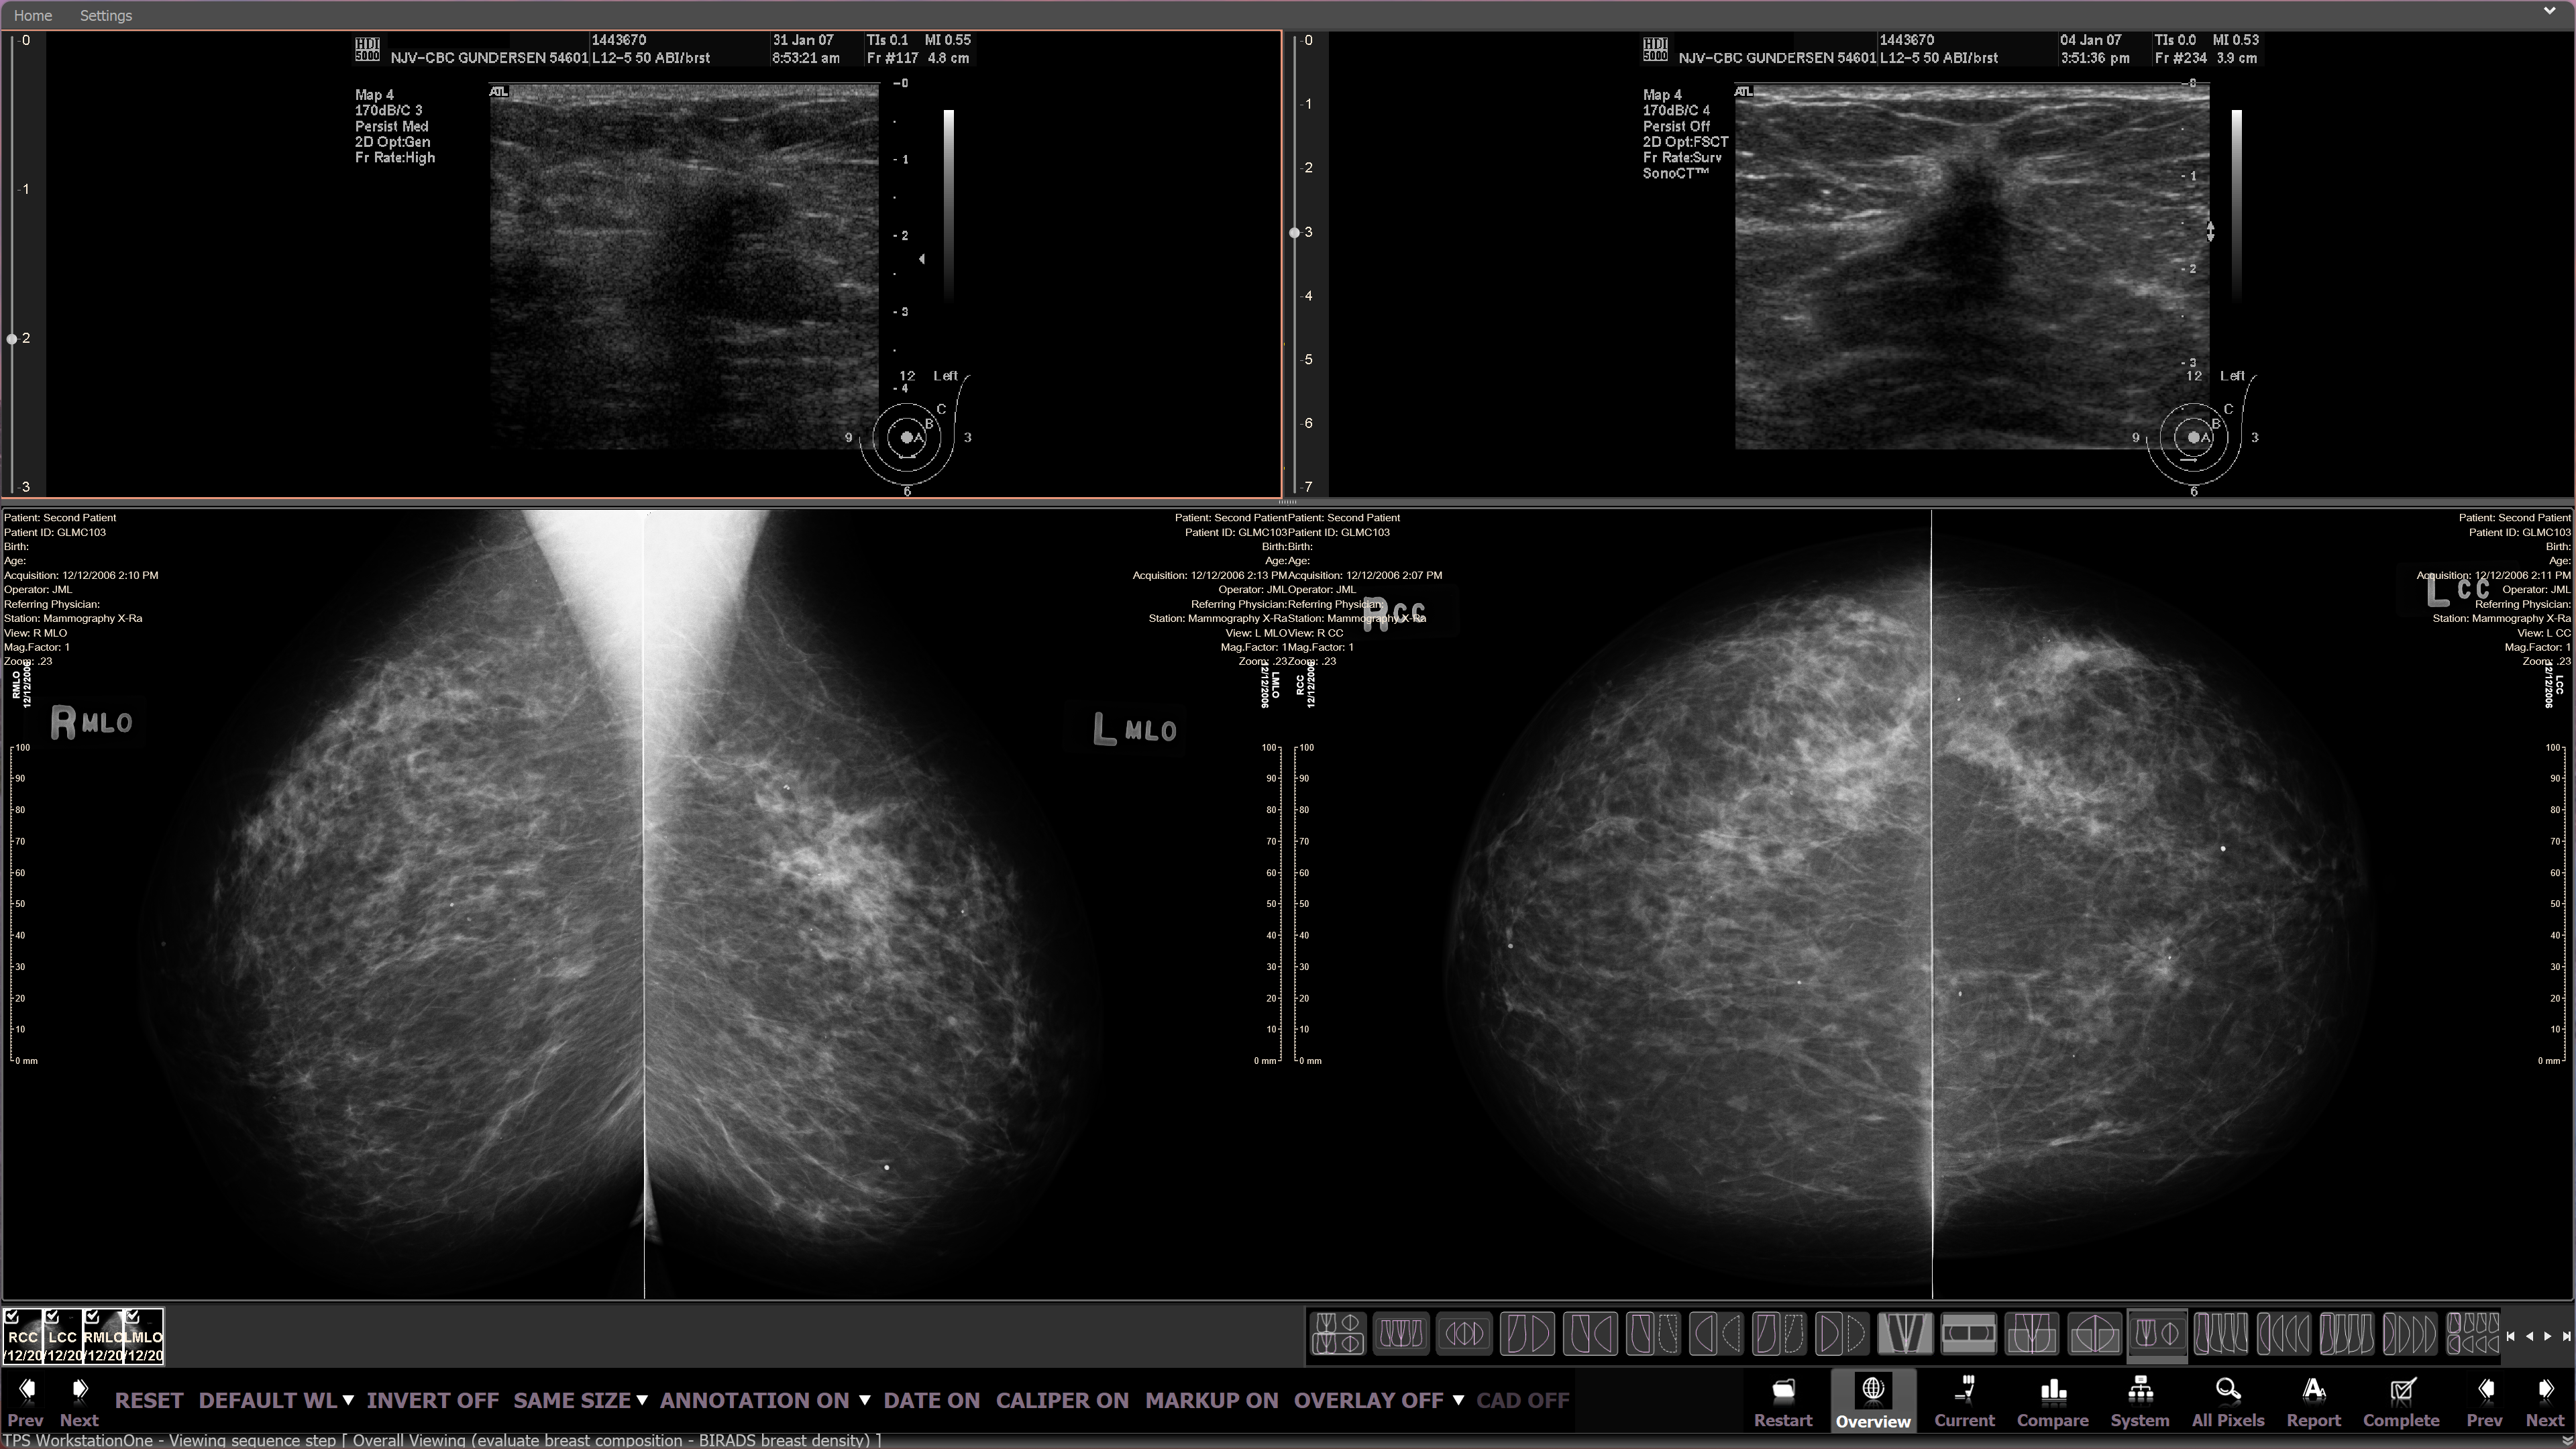Select the back-to-back CC pair in single frame layout
2576x1449 pixels.
tap(1464, 1333)
